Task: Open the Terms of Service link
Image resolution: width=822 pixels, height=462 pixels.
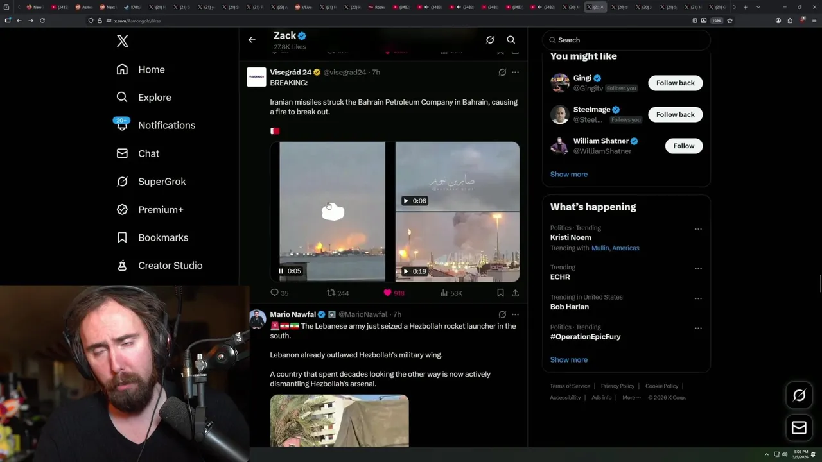Action: pyautogui.click(x=570, y=386)
